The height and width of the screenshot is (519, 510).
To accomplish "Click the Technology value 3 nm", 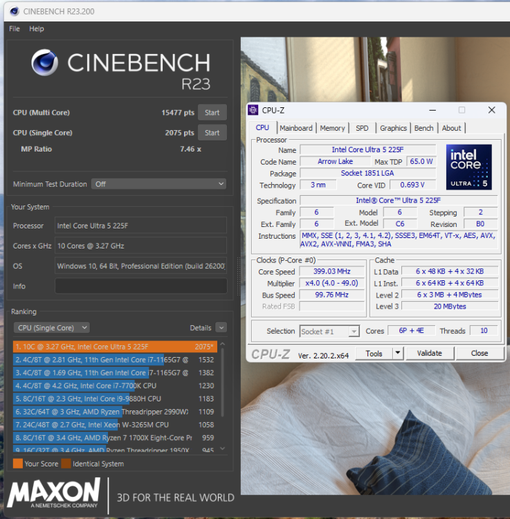I will [x=318, y=185].
